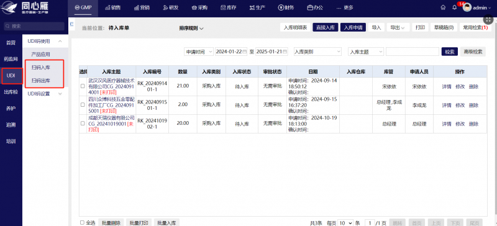Click the round grid icon below admin
Screen dimensions: 497x226
coord(488,19)
